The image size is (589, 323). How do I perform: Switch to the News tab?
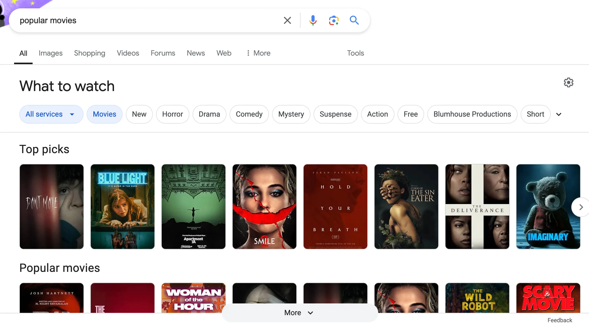[x=196, y=53]
